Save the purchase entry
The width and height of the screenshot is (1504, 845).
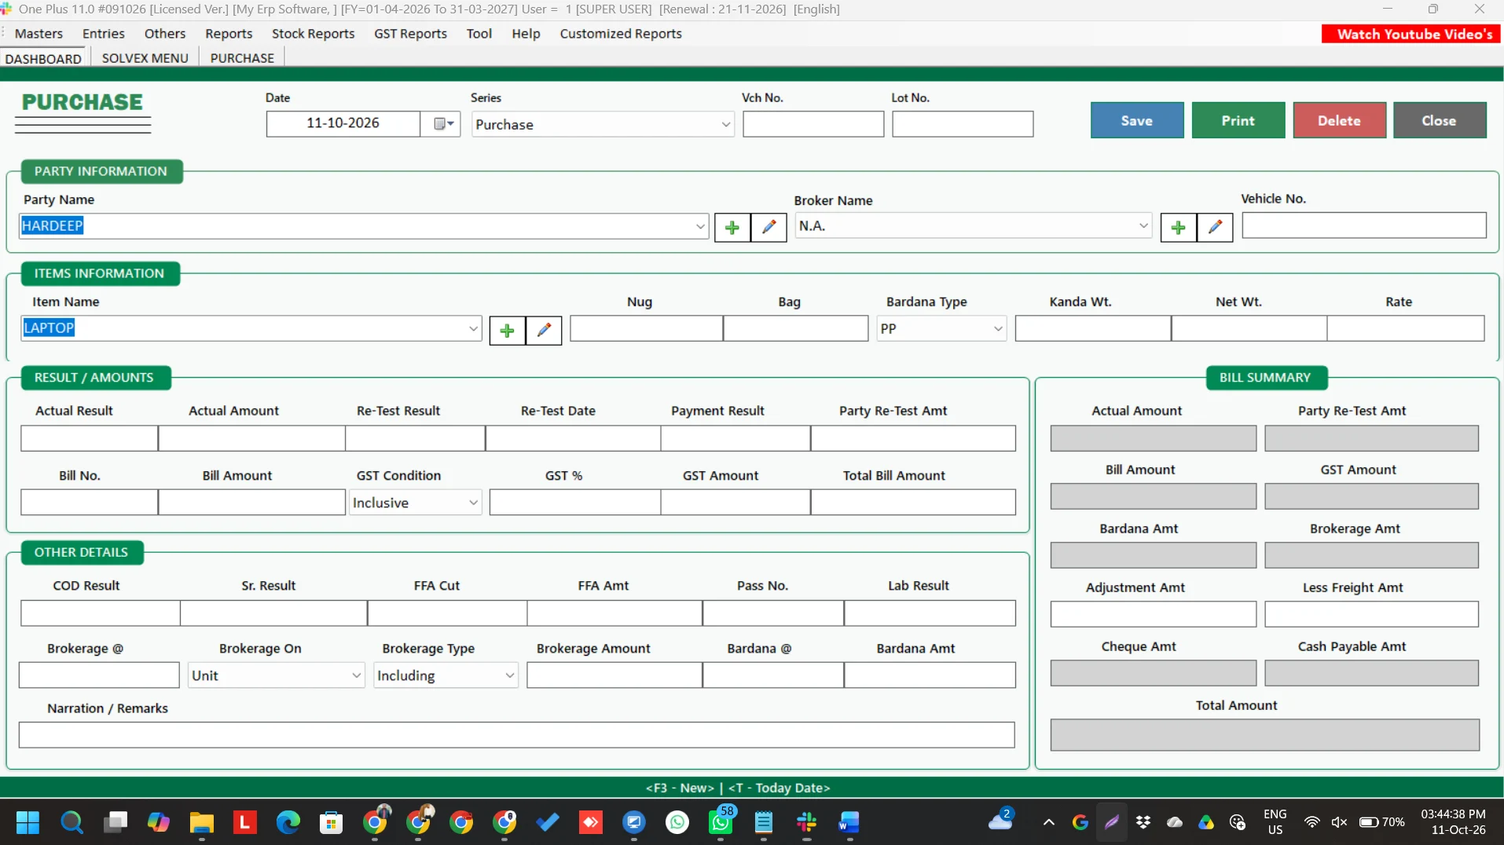point(1136,120)
